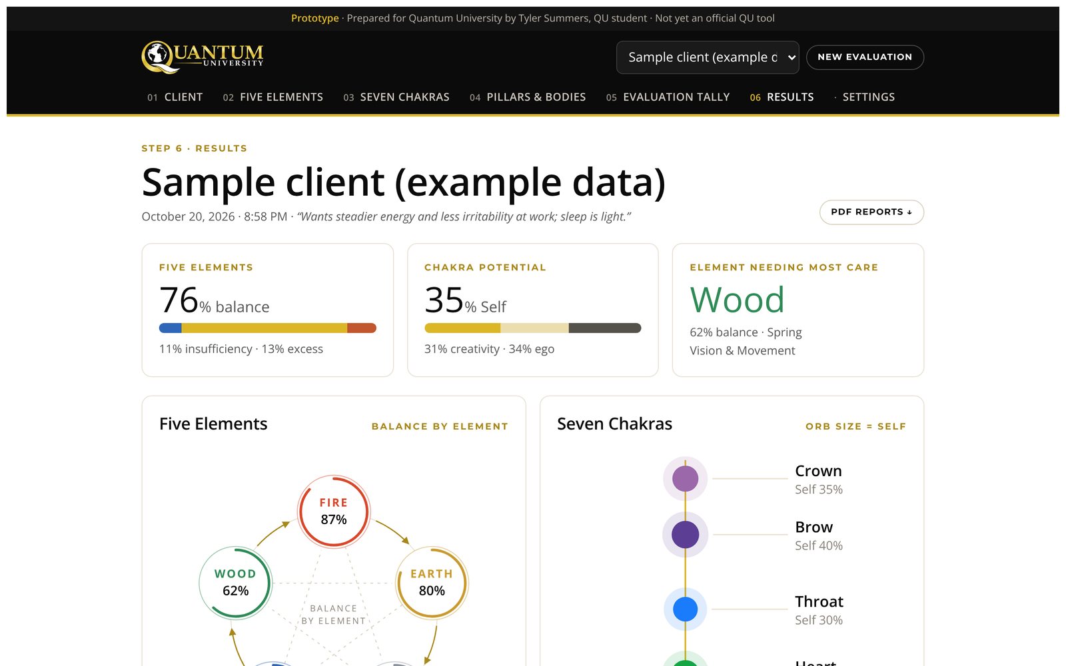1066x666 pixels.
Task: Click the 'Sample client (example data)' heading
Action: [x=404, y=182]
